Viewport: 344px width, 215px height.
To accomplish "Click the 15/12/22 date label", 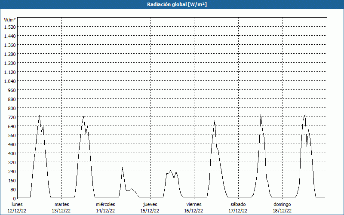I will (150, 211).
